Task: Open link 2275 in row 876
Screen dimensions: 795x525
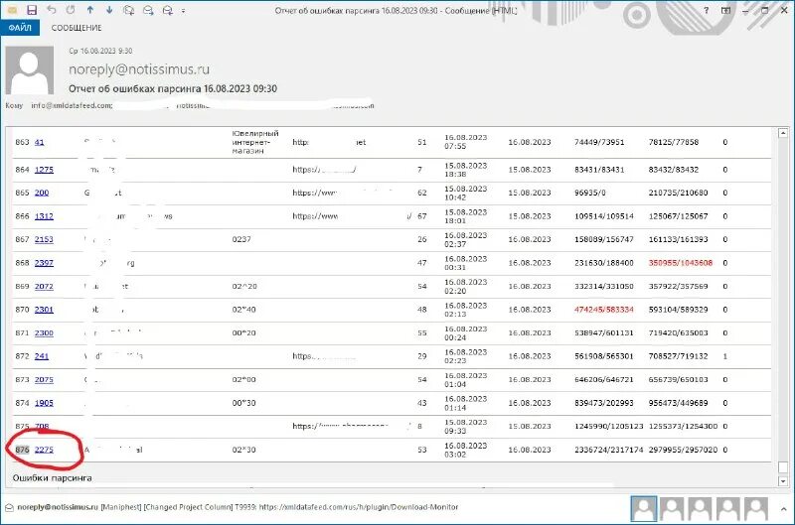Action: (x=44, y=450)
